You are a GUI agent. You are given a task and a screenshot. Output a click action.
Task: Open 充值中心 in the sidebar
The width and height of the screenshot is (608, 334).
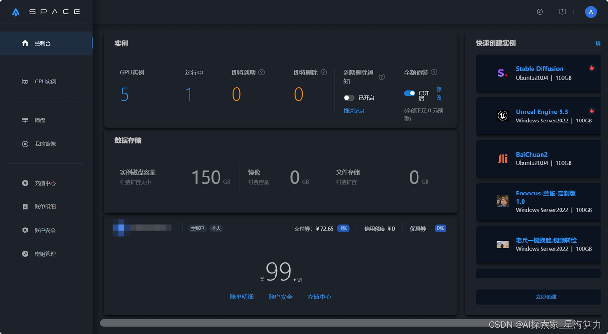click(x=46, y=183)
